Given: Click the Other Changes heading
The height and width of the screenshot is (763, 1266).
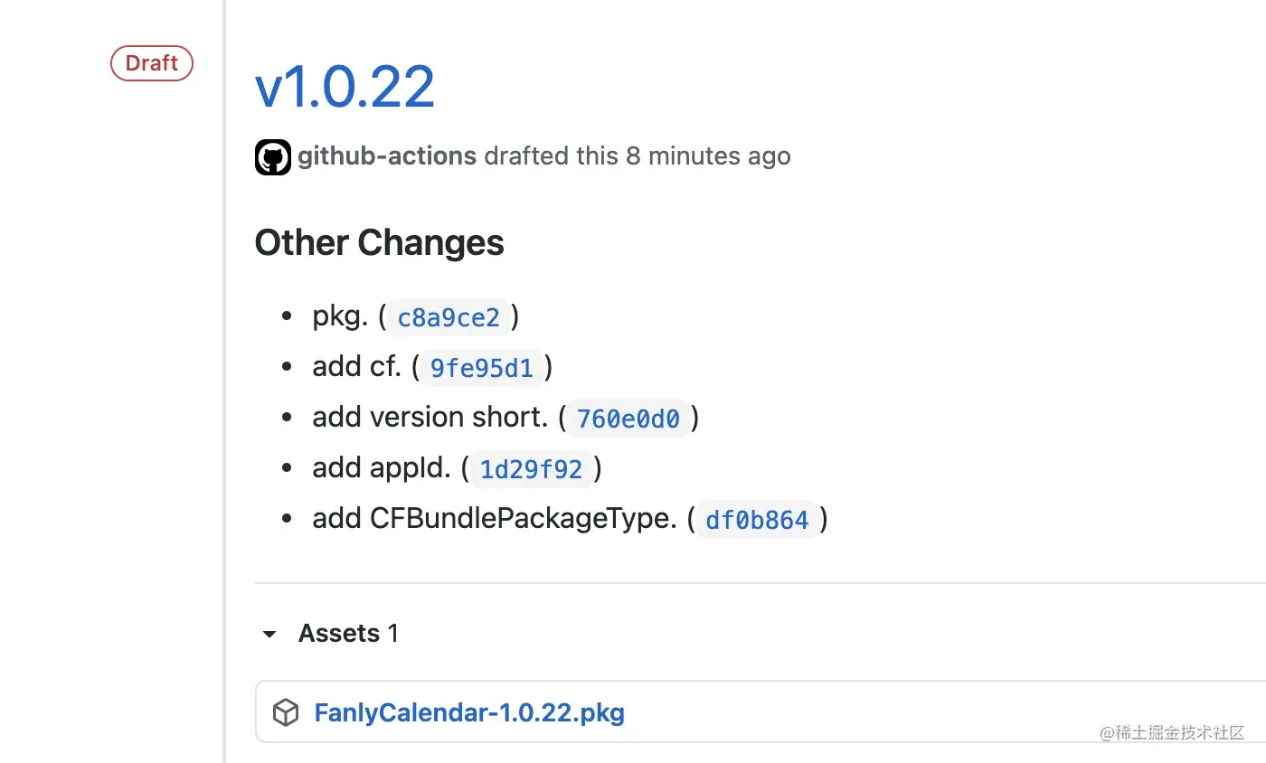Looking at the screenshot, I should click(x=380, y=243).
